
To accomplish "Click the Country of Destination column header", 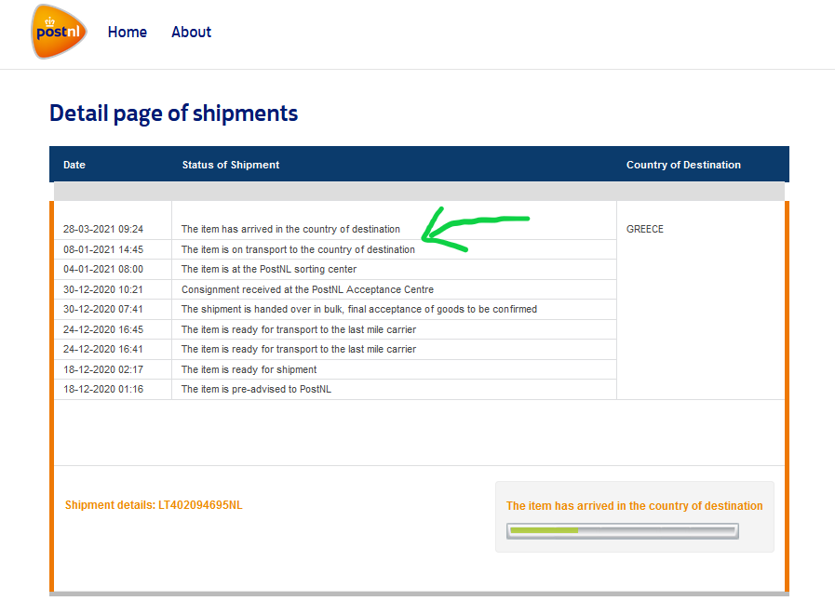I will (x=683, y=165).
